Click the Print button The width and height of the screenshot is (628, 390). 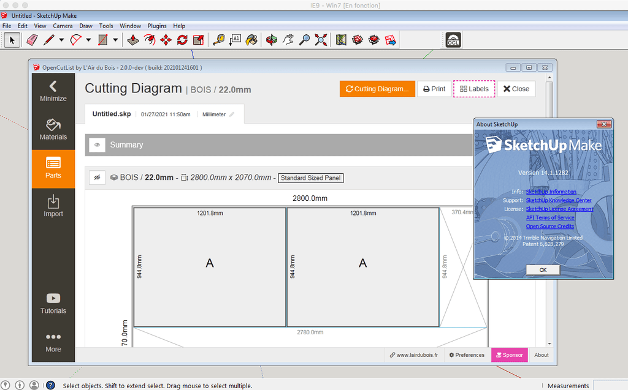[x=434, y=89]
